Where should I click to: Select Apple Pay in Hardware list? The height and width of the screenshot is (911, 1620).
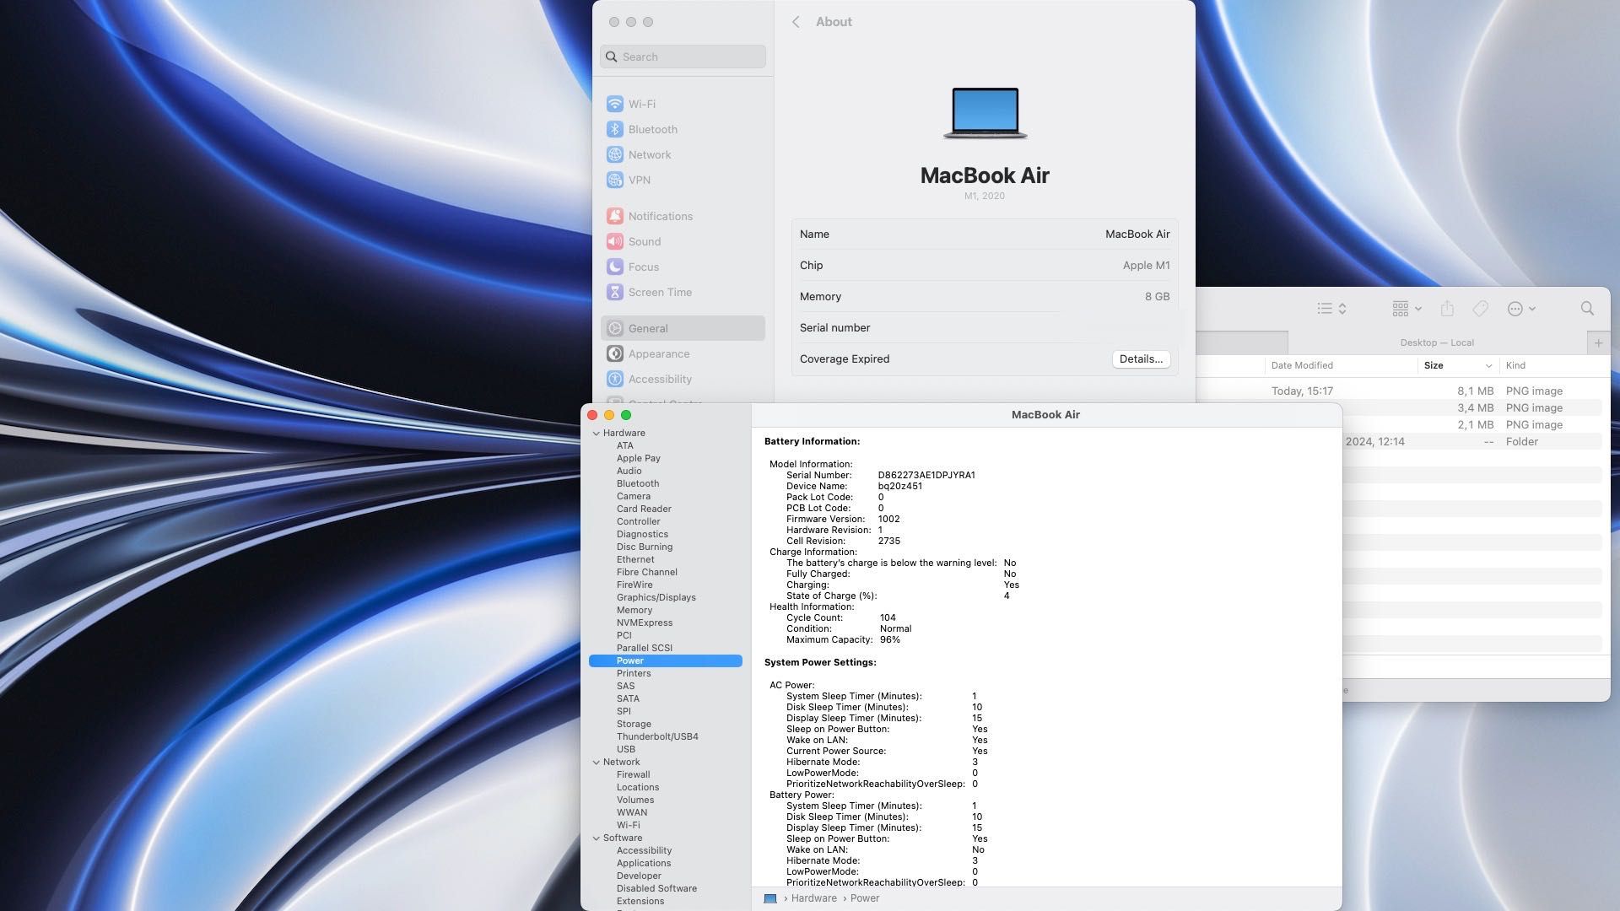click(x=638, y=458)
